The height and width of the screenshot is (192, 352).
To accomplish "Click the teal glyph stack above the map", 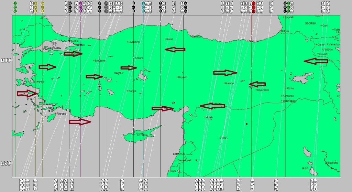I will point(143,7).
